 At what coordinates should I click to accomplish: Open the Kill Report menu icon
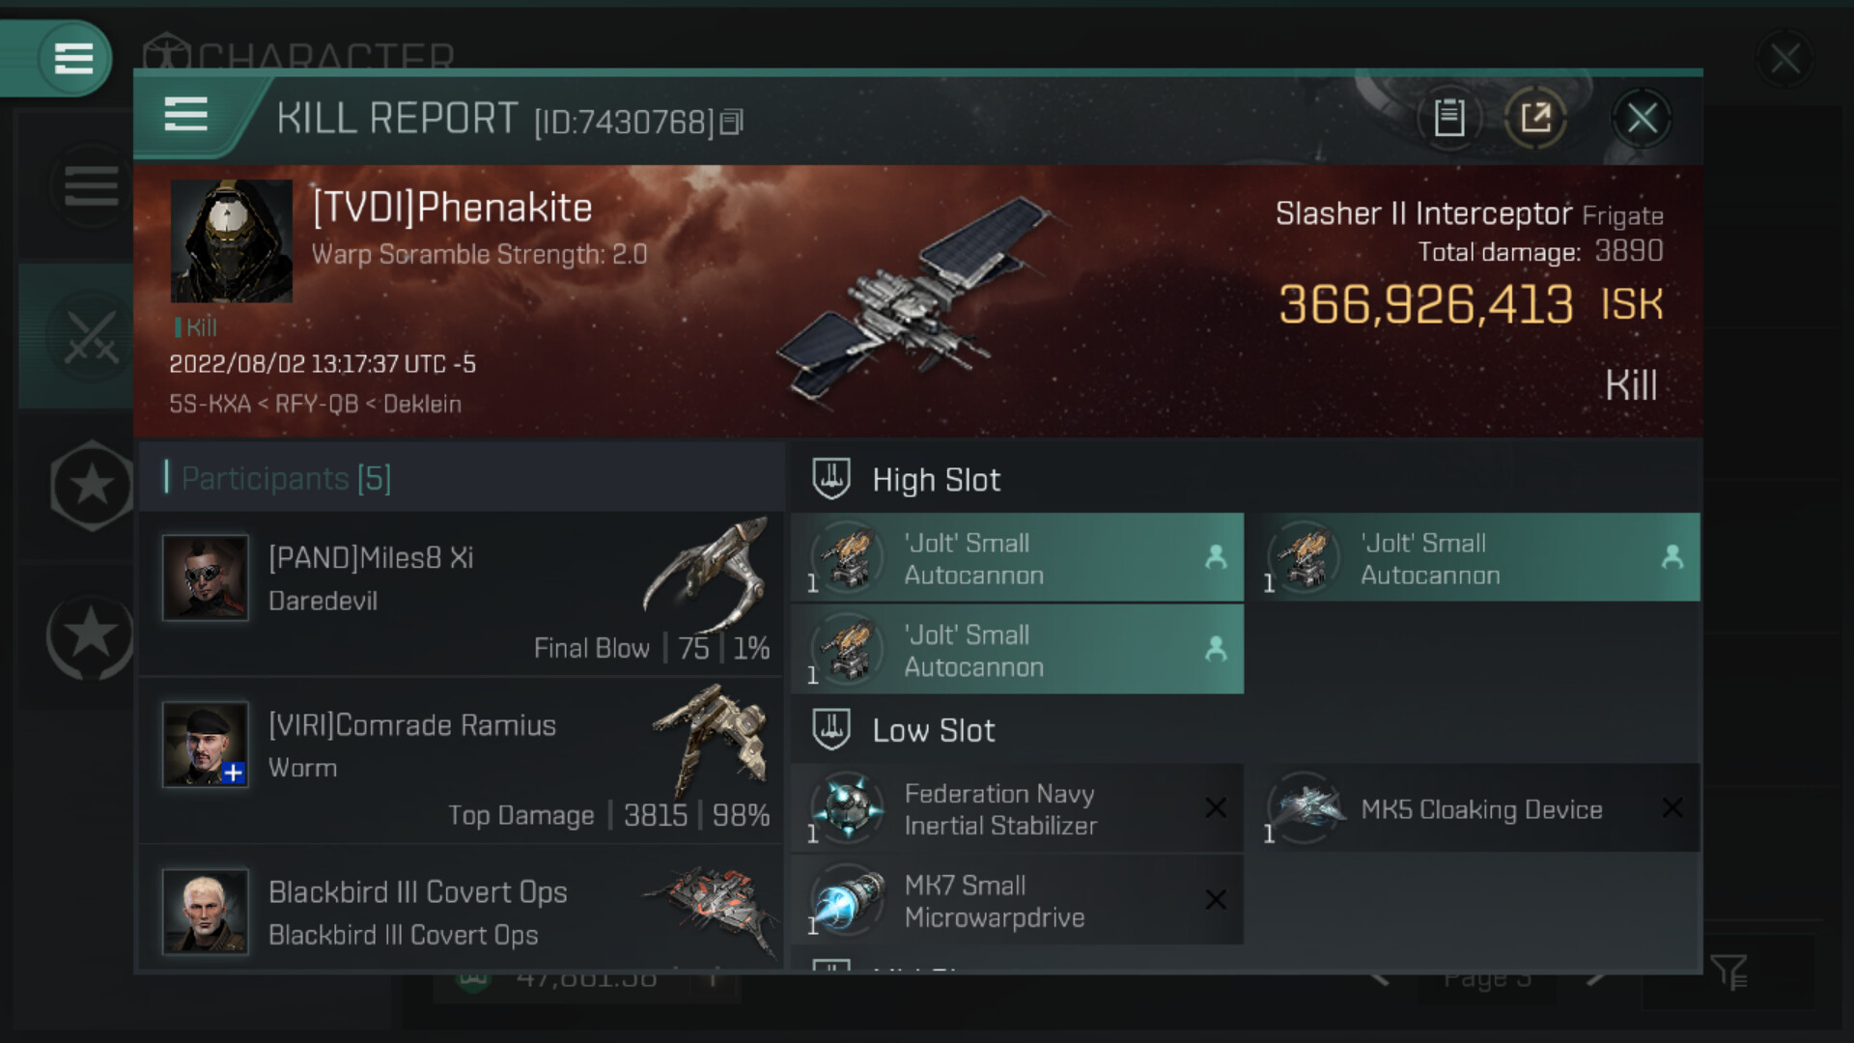pos(186,115)
